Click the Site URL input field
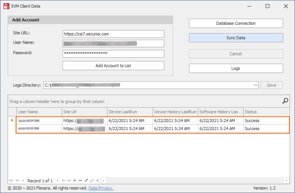The height and width of the screenshot is (193, 295). click(x=113, y=34)
